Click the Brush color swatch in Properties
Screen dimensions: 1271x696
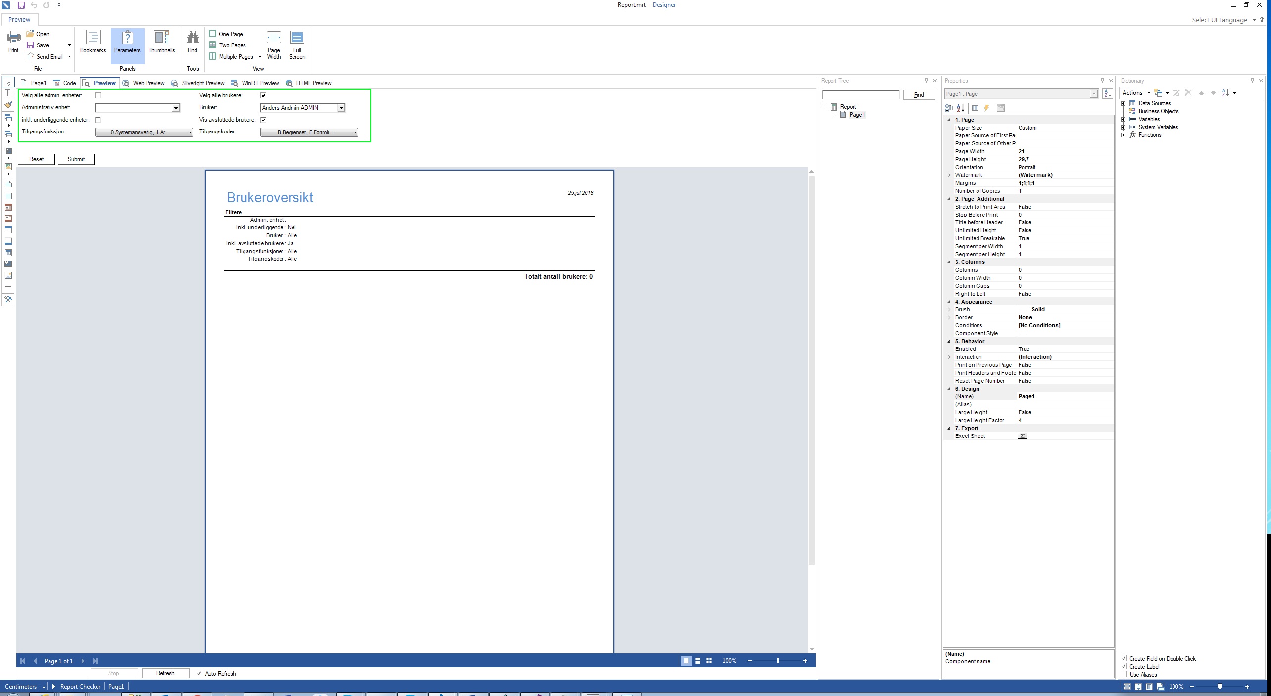pyautogui.click(x=1023, y=309)
